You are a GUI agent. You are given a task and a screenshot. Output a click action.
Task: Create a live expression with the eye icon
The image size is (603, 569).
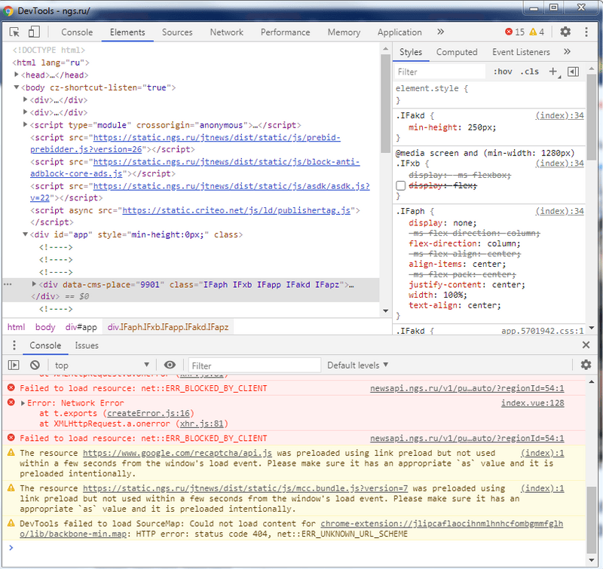[x=170, y=366]
